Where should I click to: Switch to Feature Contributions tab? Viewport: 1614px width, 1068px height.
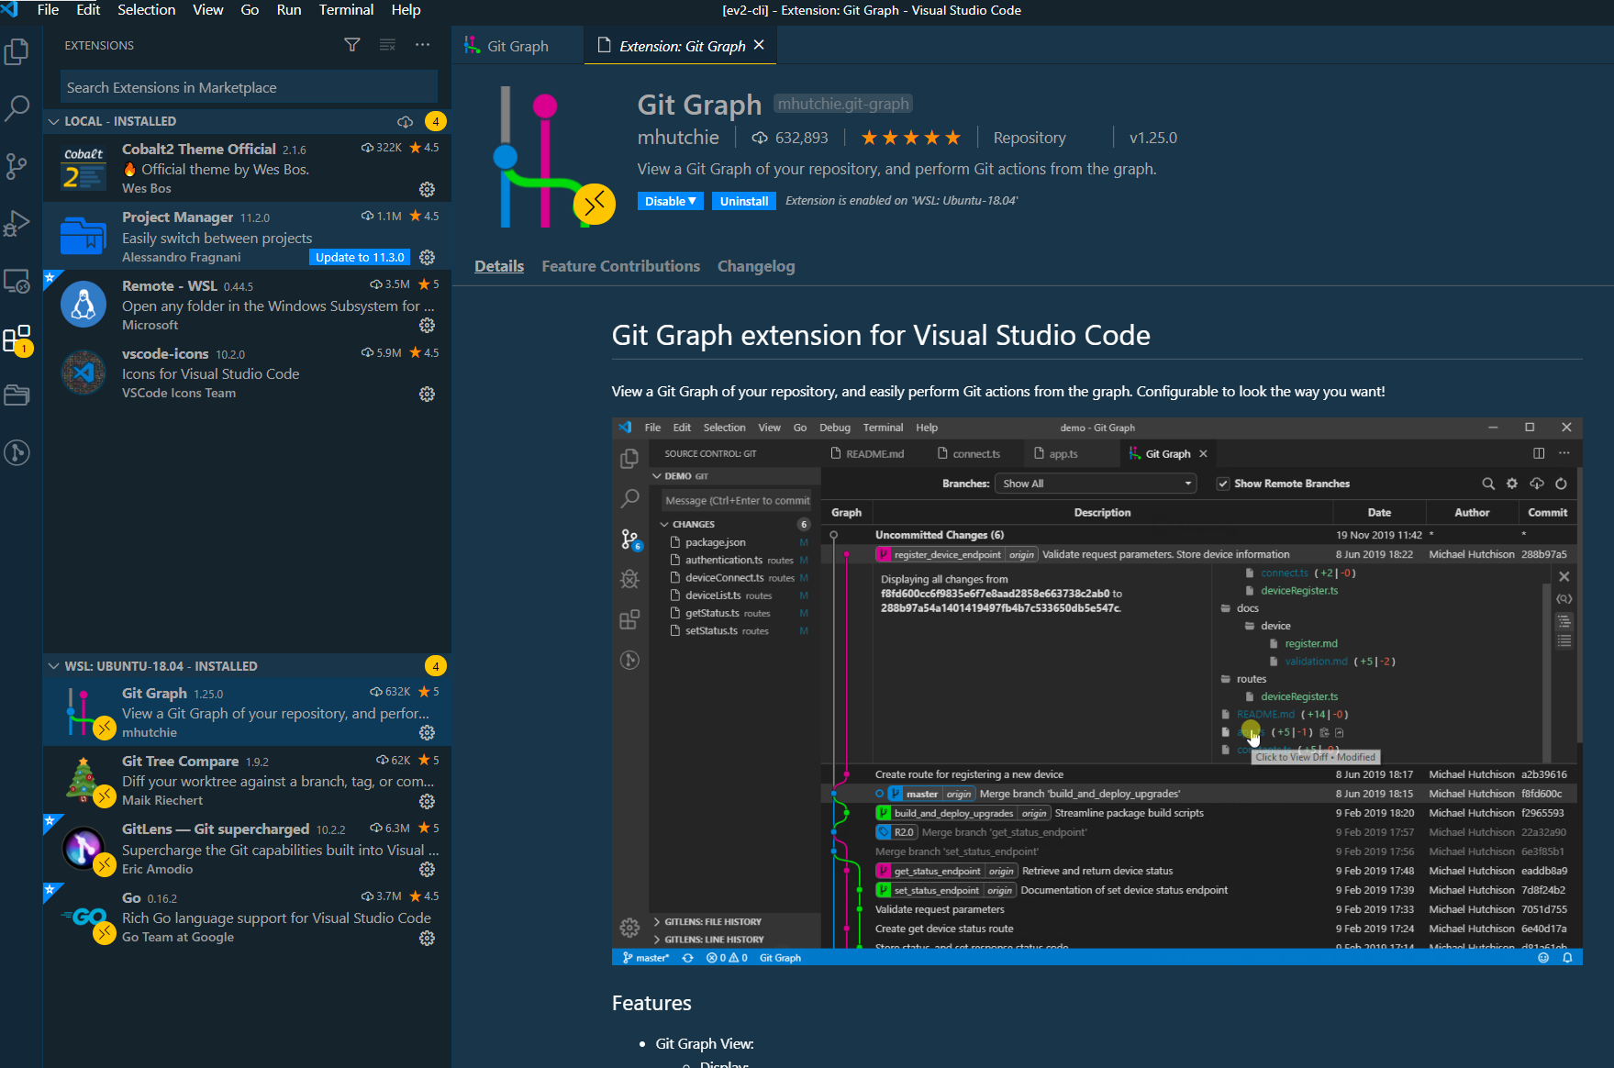(x=620, y=266)
